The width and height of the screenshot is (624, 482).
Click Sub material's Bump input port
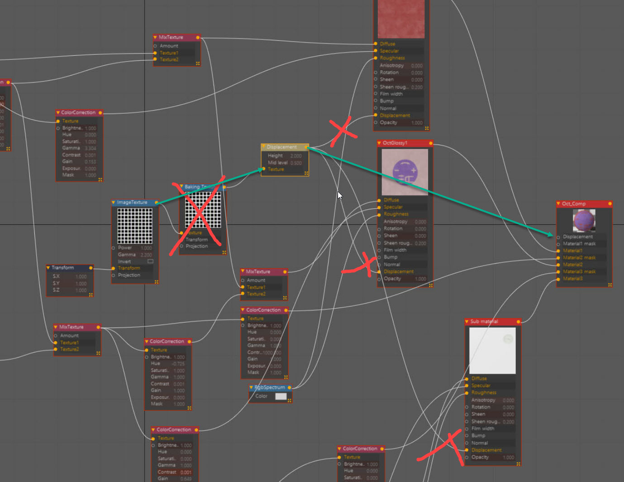tap(467, 436)
